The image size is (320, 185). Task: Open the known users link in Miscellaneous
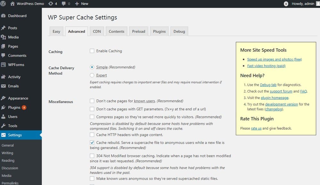145,101
